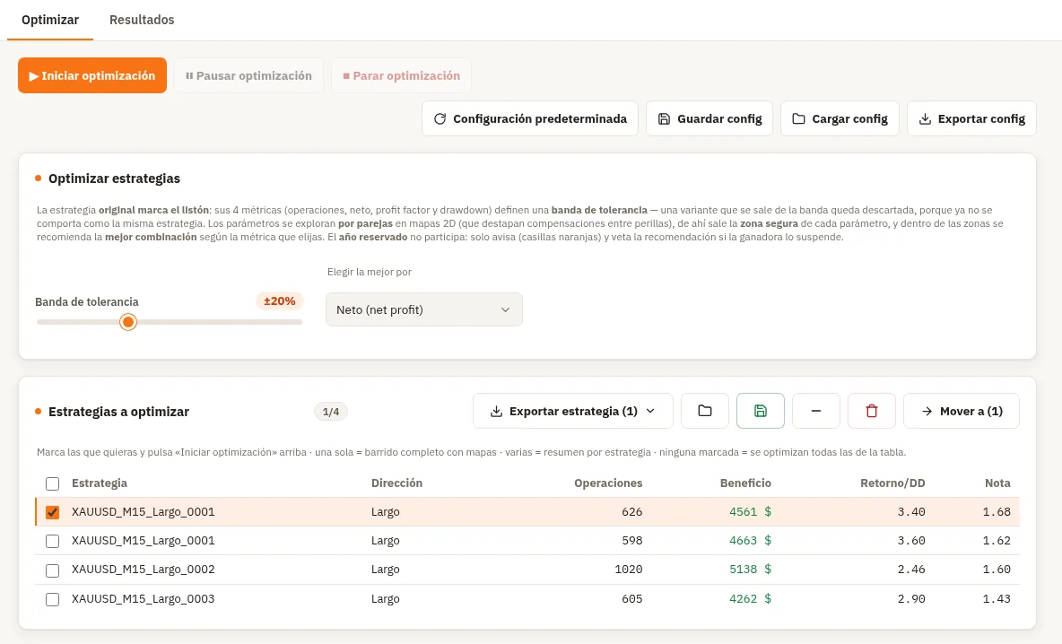Click the Dirección column header

[396, 483]
